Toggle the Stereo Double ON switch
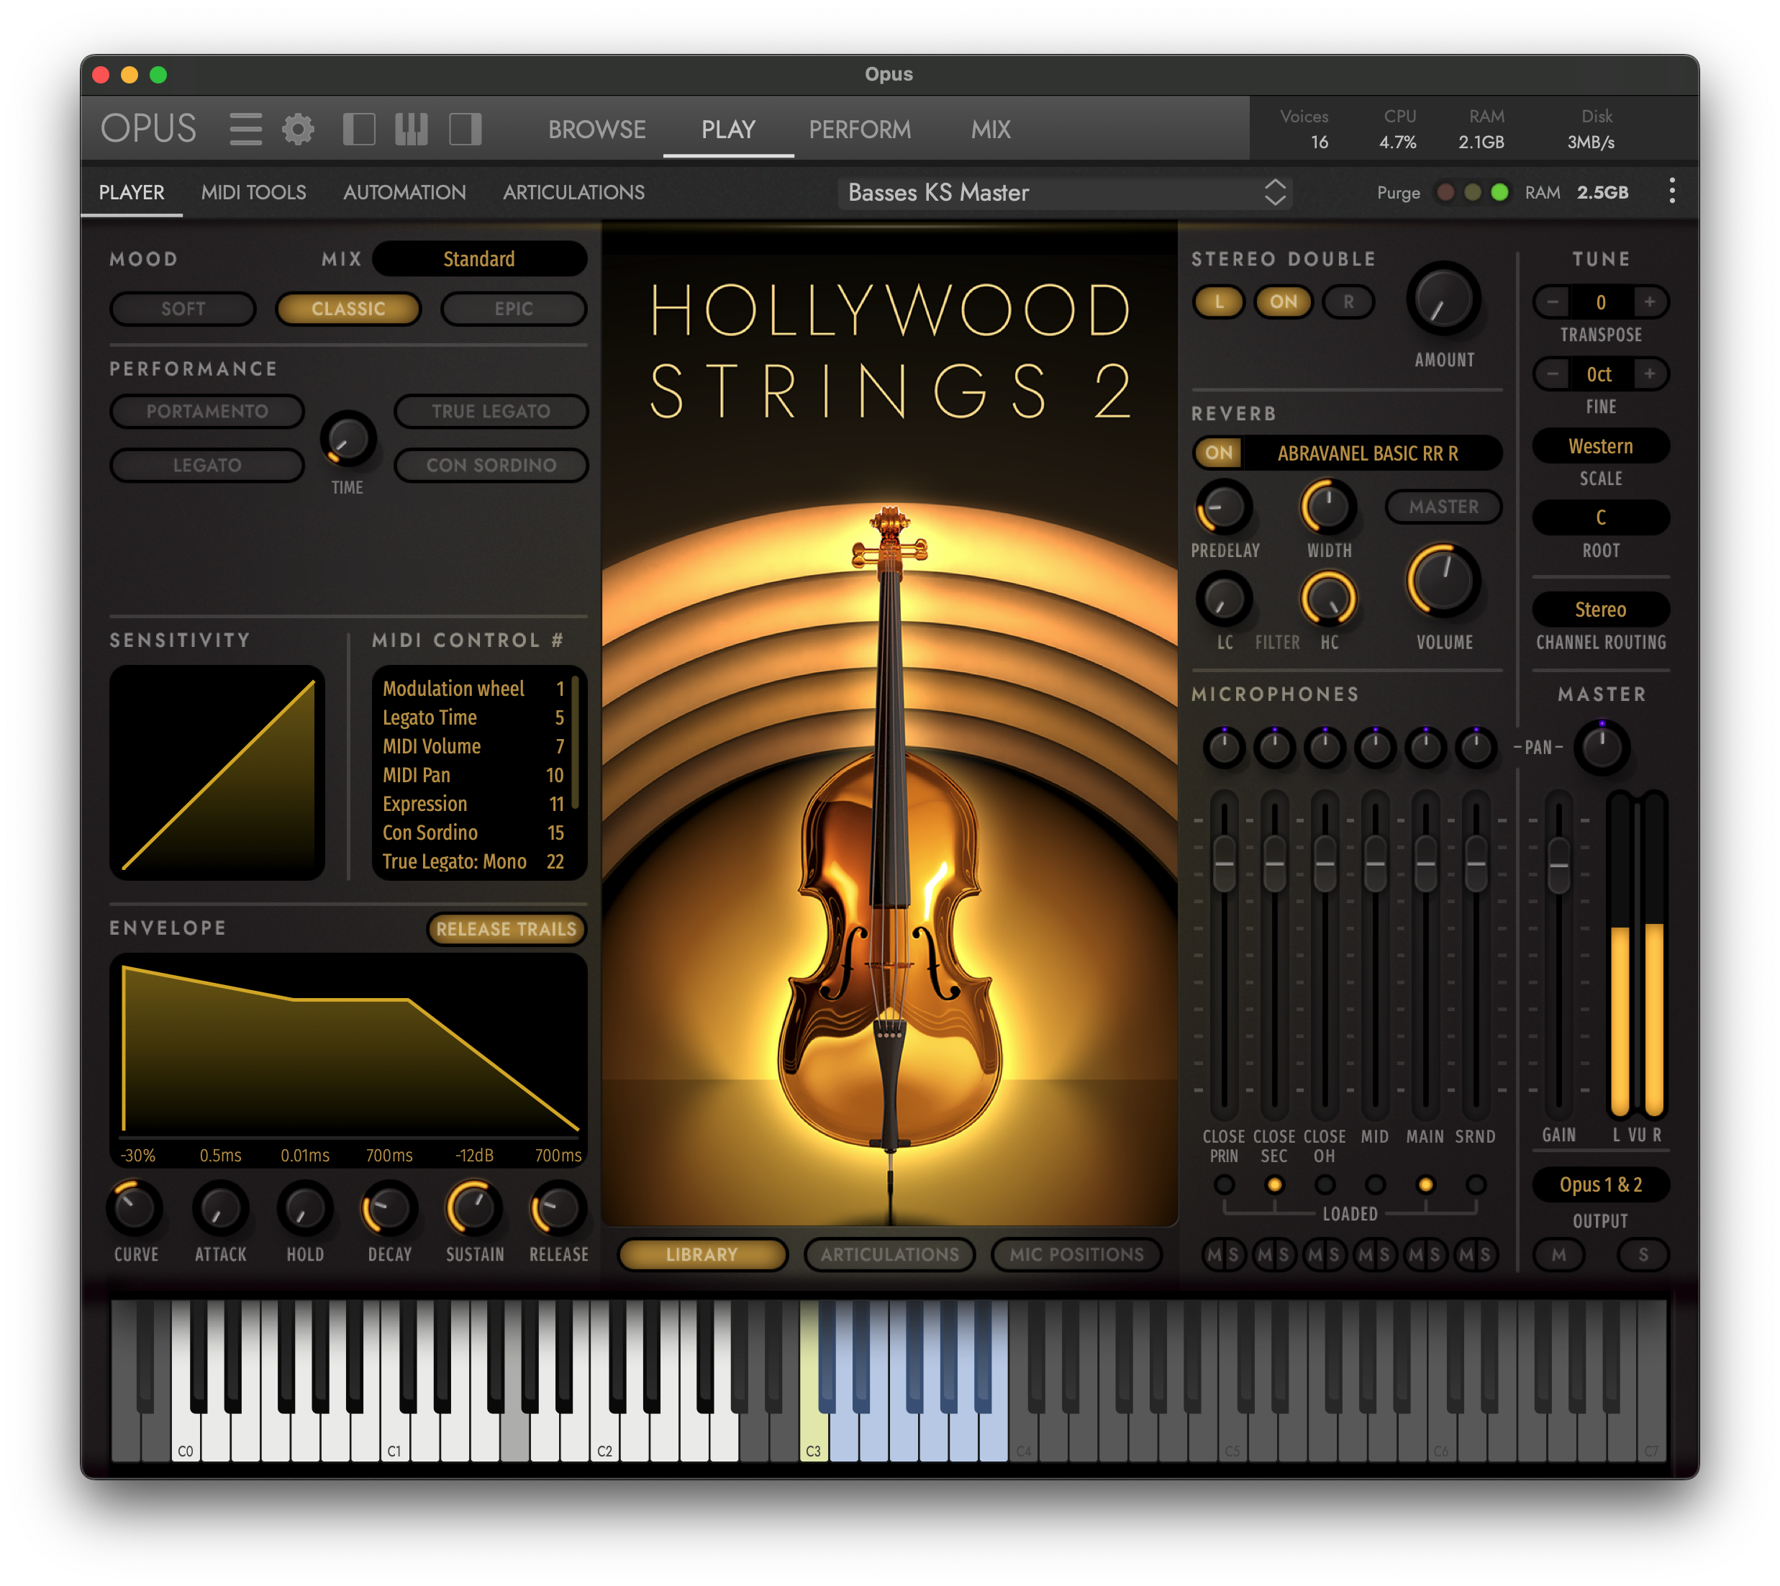Viewport: 1780px width, 1586px height. 1284,302
